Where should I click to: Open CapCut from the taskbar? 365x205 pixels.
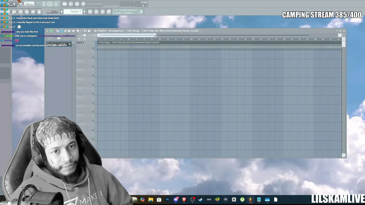point(234,200)
